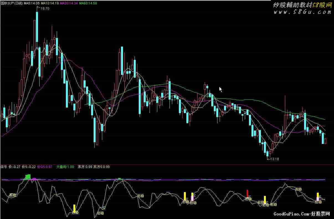Image resolution: width=334 pixels, height=219 pixels.
Task: Click the 18.70 high price marker
Action: click(x=45, y=9)
